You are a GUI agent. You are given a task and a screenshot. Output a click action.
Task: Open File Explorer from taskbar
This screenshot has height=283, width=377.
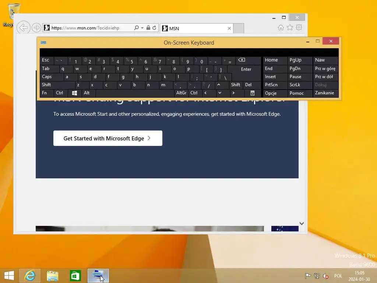click(x=52, y=276)
